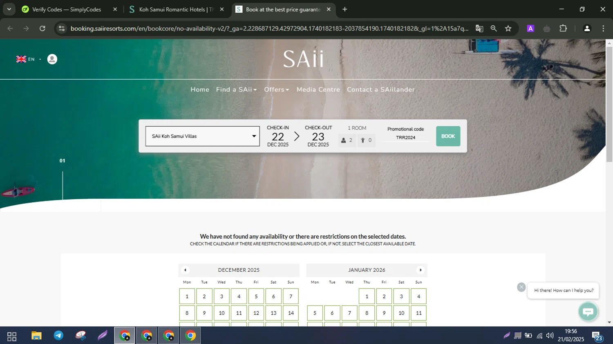This screenshot has height=344, width=613.
Task: Close the chat greeting popup
Action: pos(521,287)
